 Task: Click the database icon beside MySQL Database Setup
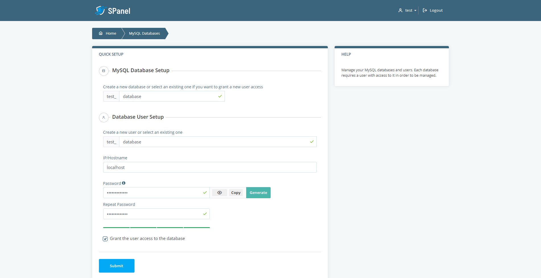tap(103, 71)
